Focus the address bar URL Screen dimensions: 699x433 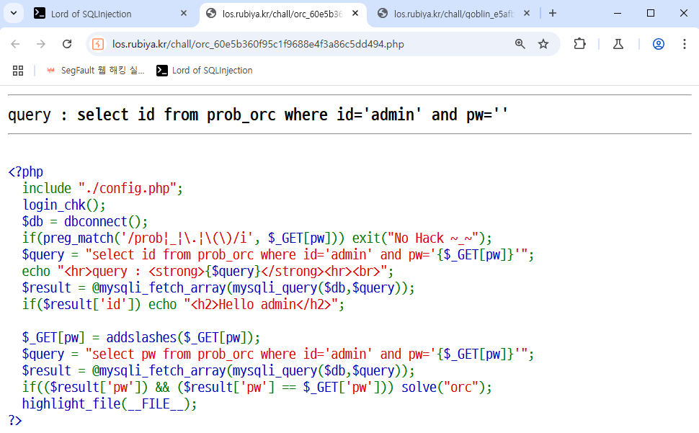coord(258,44)
